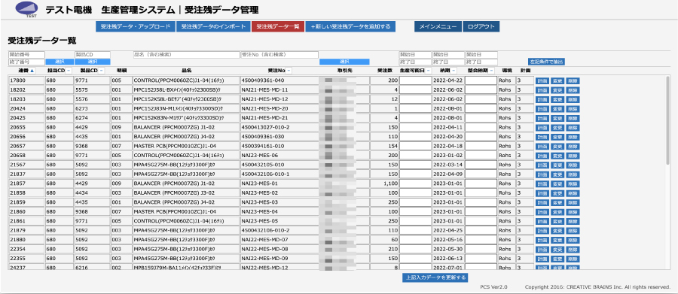
Task: Click 納期 cell 2022-03-14
Action: point(448,165)
